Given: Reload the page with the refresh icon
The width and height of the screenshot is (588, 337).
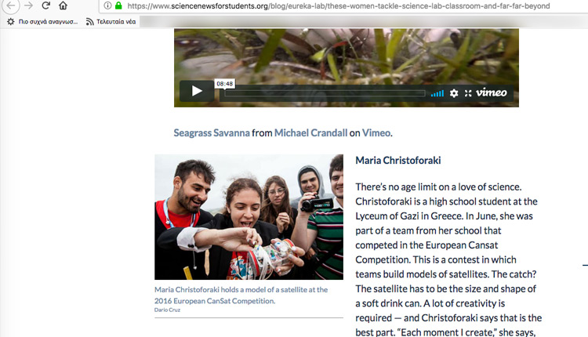Looking at the screenshot, I should tap(45, 5).
